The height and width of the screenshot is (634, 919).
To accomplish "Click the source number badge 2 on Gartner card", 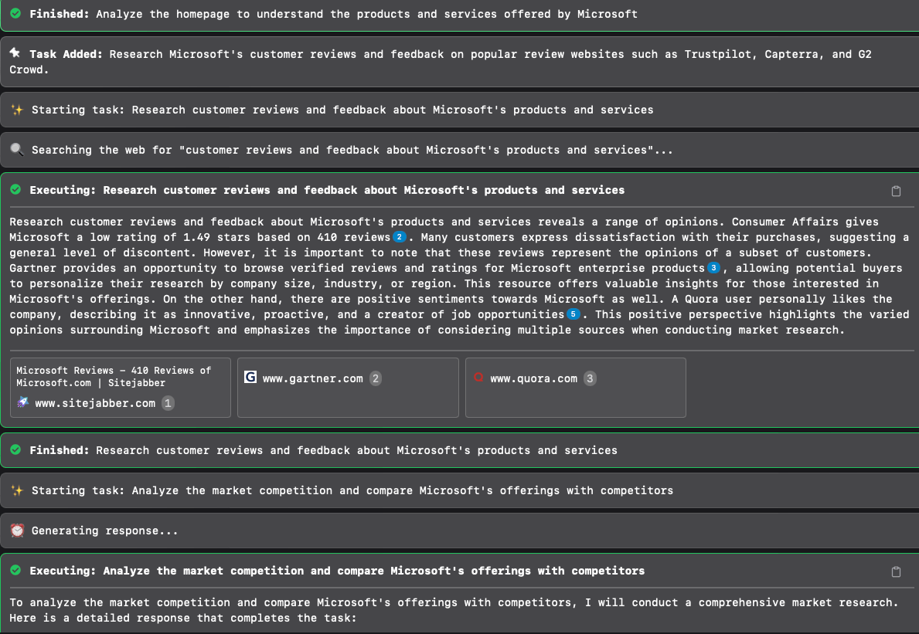I will coord(375,378).
